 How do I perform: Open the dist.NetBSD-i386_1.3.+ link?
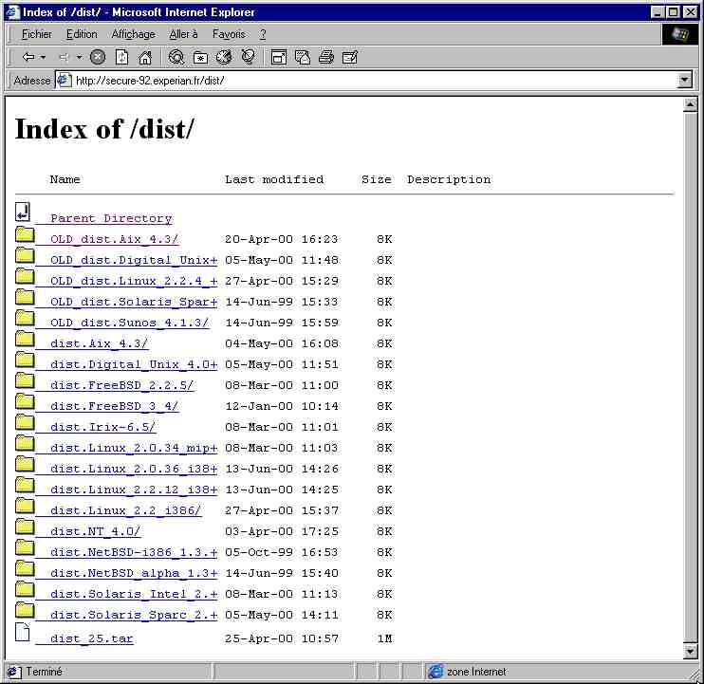(134, 552)
